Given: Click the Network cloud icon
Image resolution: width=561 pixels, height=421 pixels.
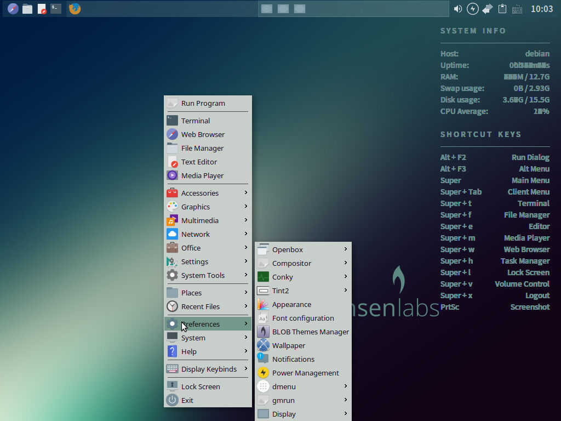Looking at the screenshot, I should tap(172, 234).
